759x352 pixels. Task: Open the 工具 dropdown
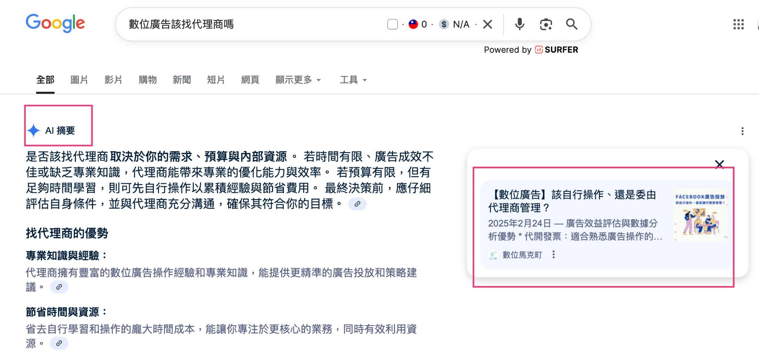(352, 79)
